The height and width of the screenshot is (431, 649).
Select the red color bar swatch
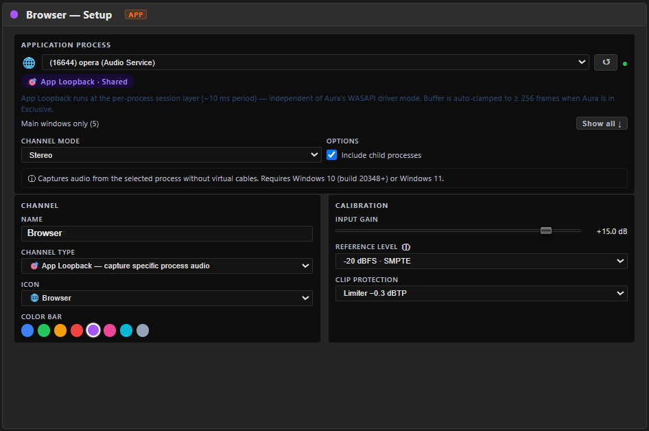pos(77,330)
